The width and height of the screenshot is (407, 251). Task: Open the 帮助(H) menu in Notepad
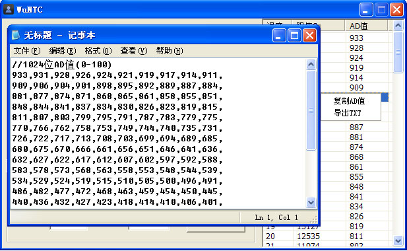[x=170, y=51]
